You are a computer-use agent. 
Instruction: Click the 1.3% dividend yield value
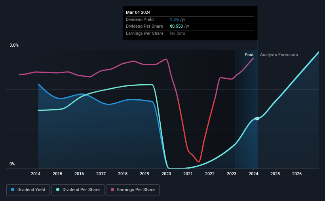coord(174,19)
